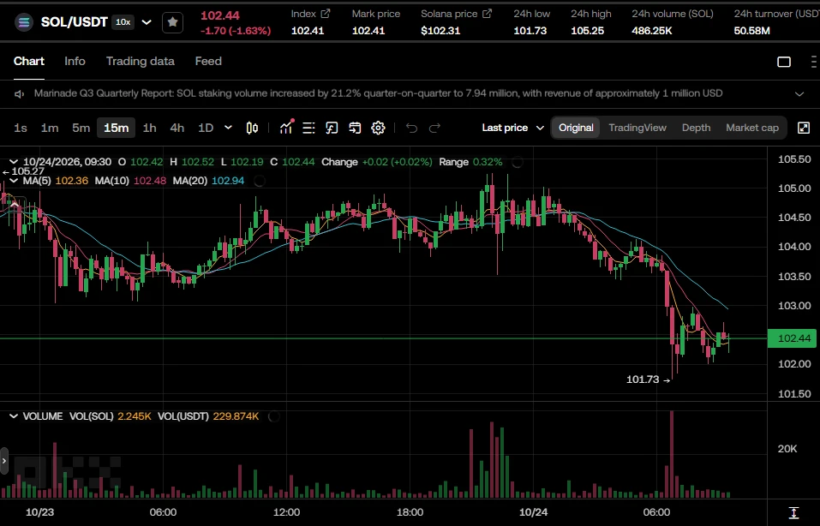Switch to the Info tab

(75, 61)
